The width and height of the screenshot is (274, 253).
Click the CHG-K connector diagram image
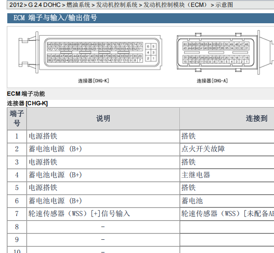tap(90, 53)
